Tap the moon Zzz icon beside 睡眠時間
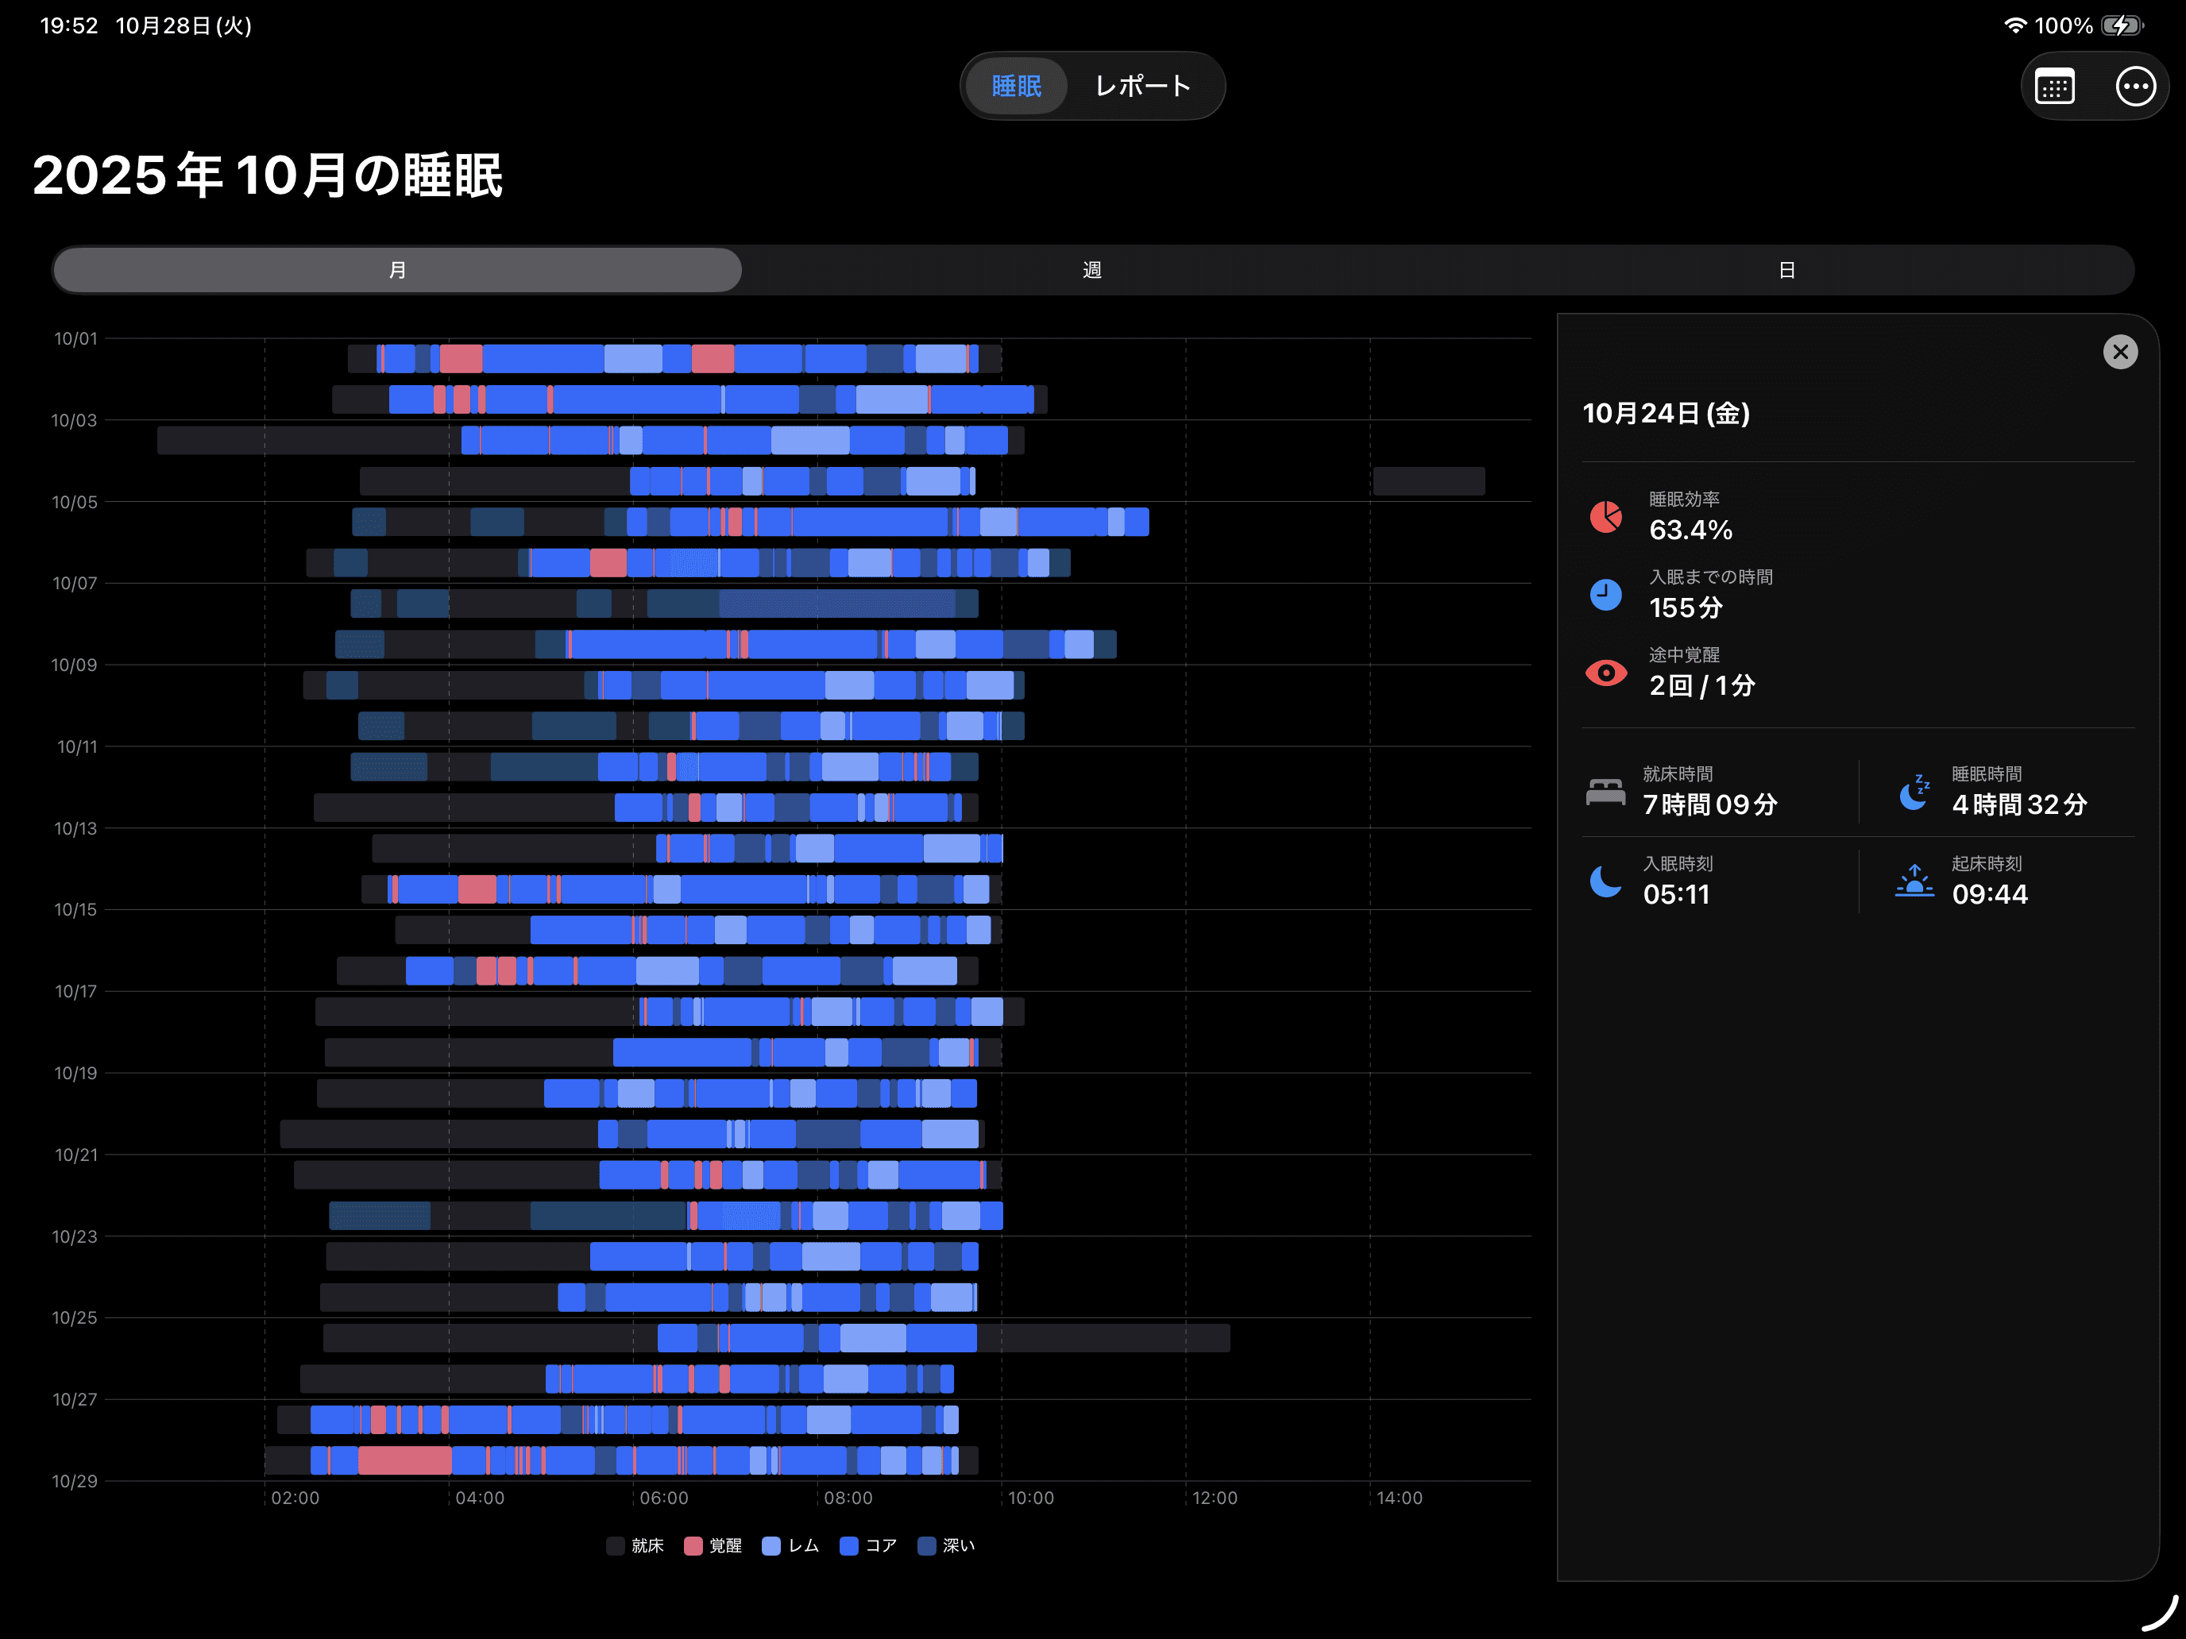The image size is (2186, 1639). pos(1914,792)
